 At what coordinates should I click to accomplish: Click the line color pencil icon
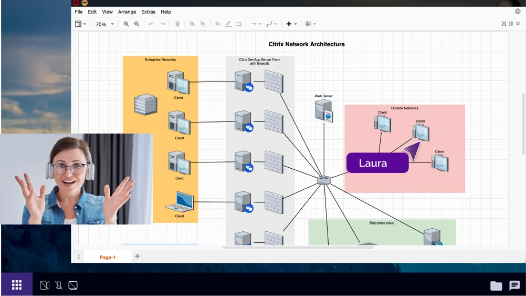[228, 24]
